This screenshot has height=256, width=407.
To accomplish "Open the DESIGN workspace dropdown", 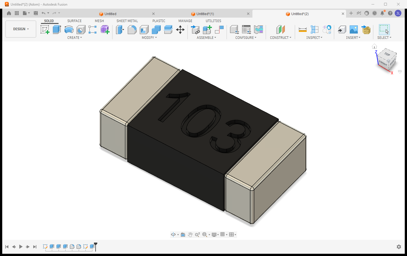I will (x=21, y=29).
